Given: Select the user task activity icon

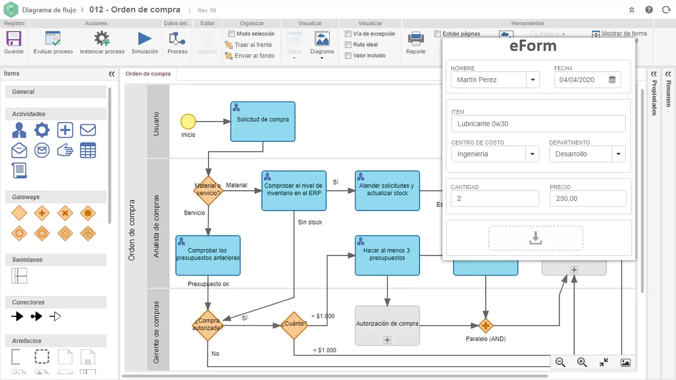Looking at the screenshot, I should [19, 130].
